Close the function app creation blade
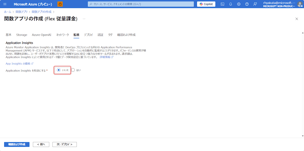 pos(297,19)
